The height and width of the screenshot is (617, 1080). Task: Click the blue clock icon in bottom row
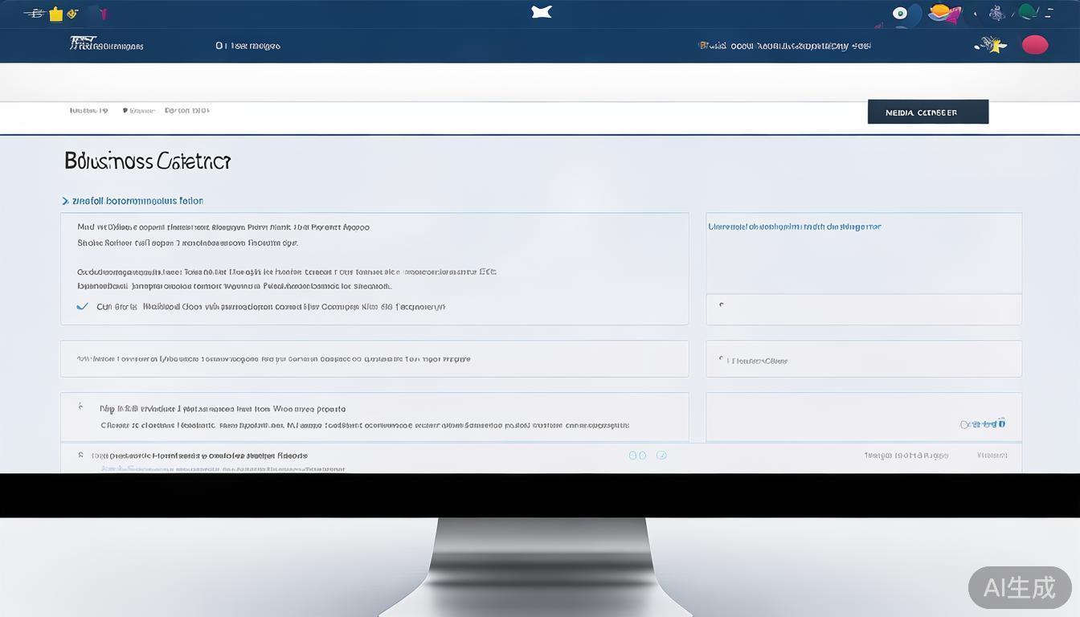(x=661, y=456)
